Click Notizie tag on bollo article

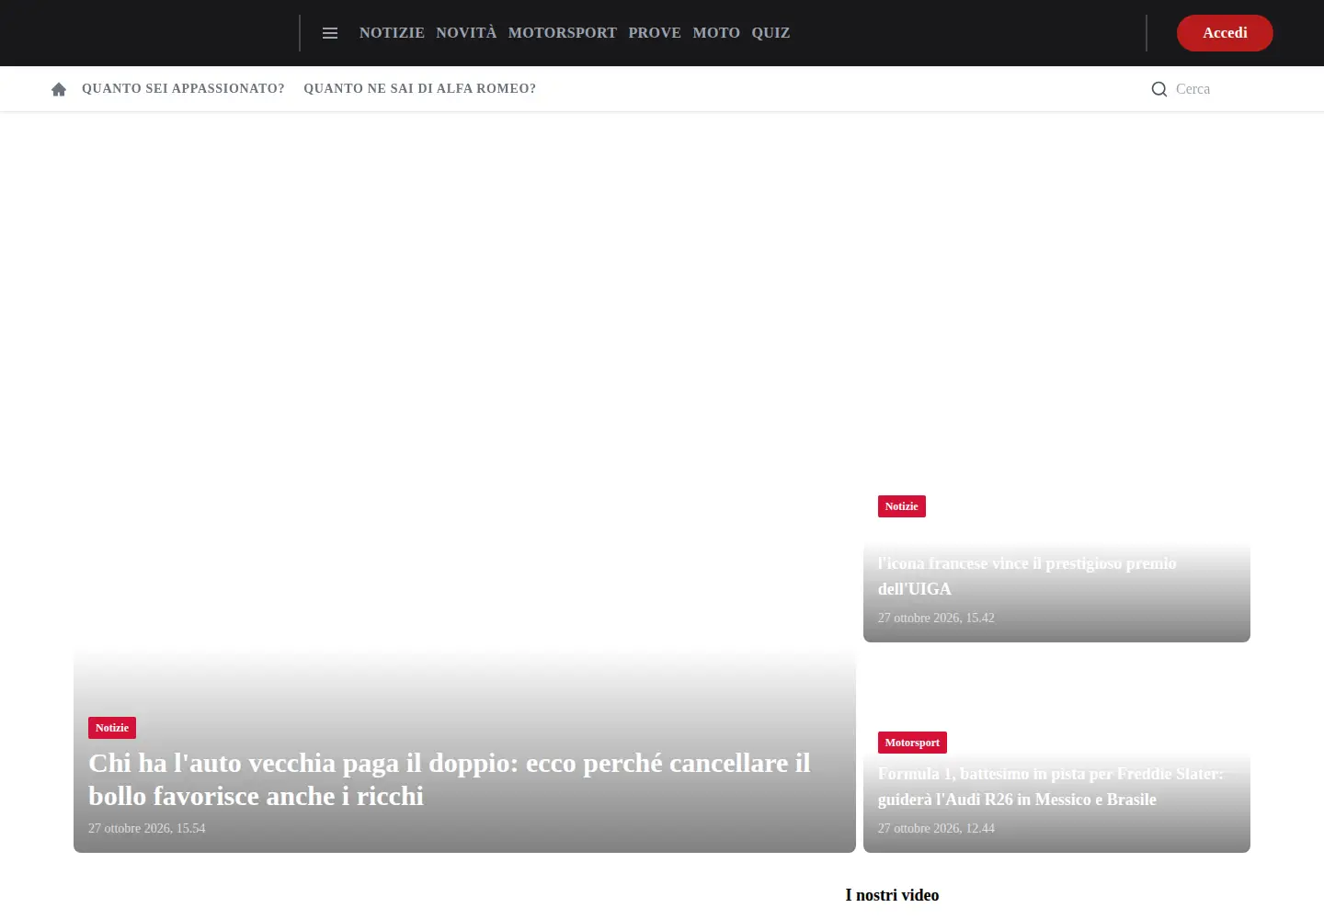tap(112, 728)
